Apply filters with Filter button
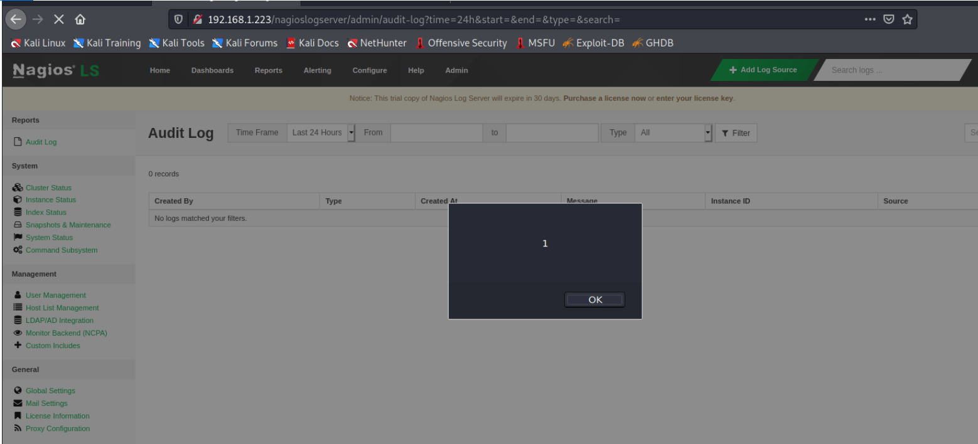The width and height of the screenshot is (978, 444). 736,133
